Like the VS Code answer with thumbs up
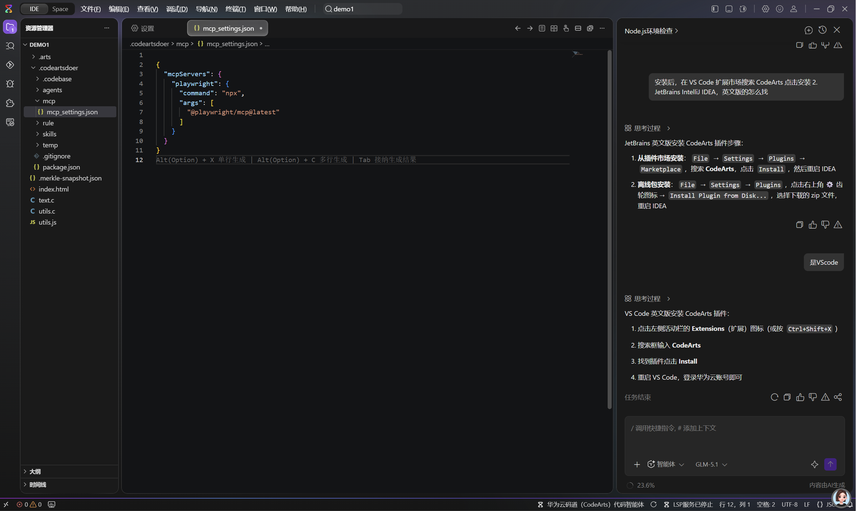This screenshot has height=511, width=856. coord(800,397)
